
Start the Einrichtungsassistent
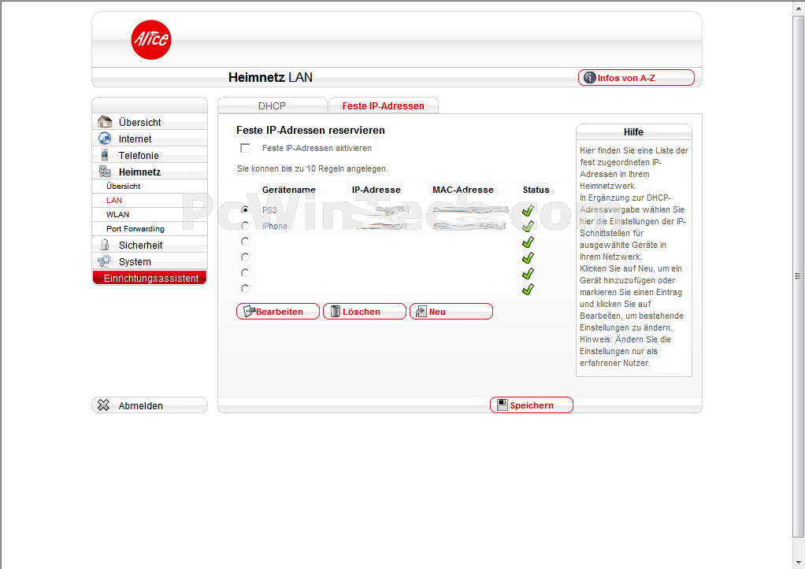click(x=150, y=278)
